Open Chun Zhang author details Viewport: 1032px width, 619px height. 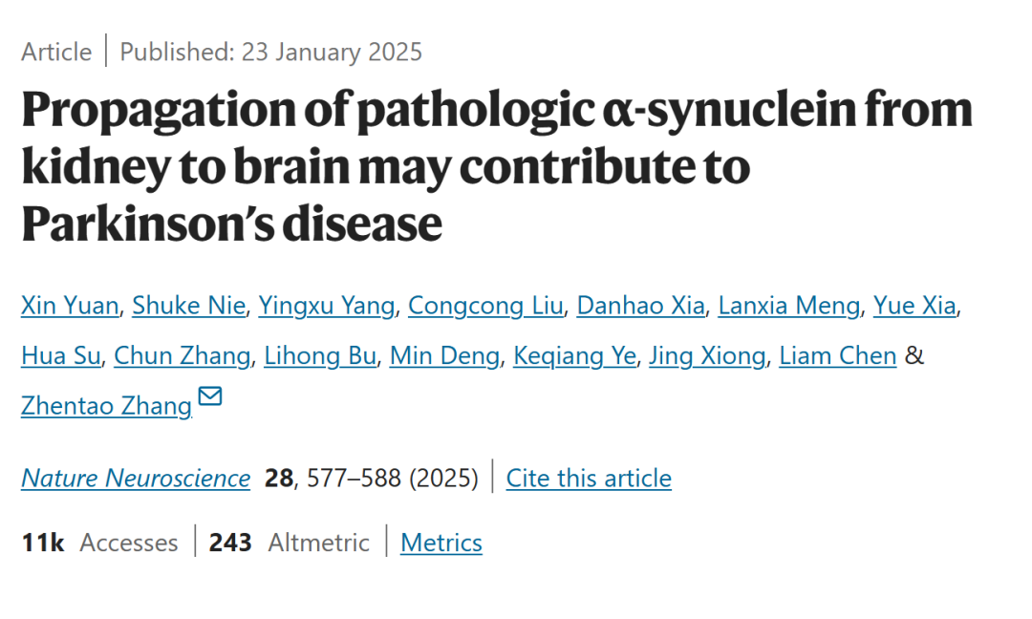pos(183,356)
